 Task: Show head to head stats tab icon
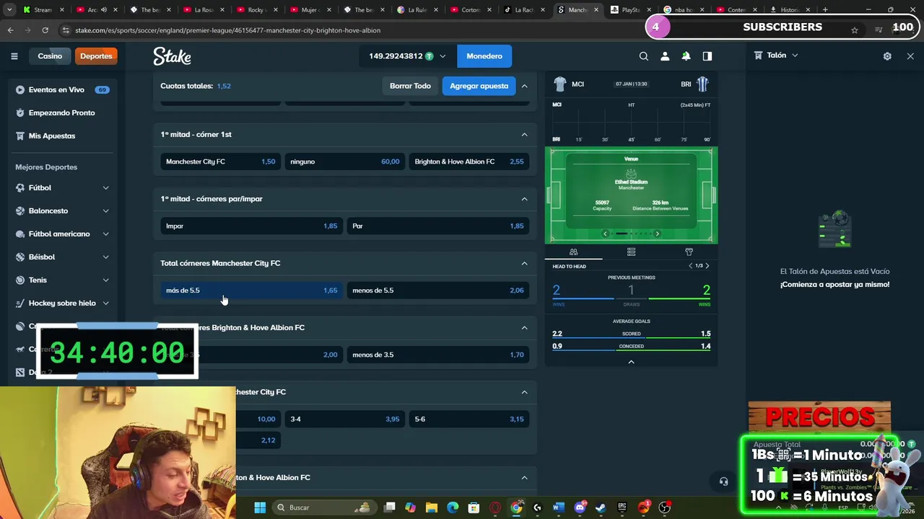pos(573,252)
